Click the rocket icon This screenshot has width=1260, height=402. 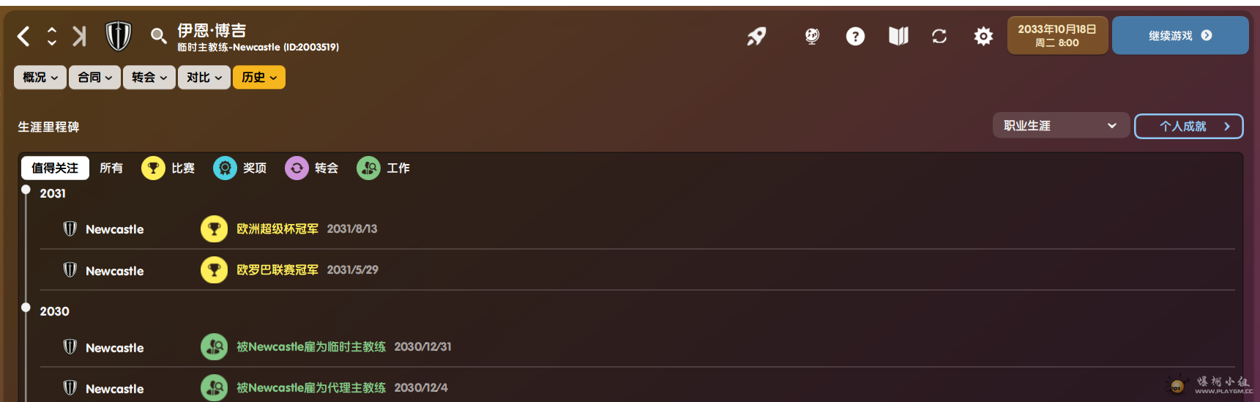coord(756,36)
